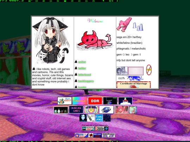
Task: Click the dark game screenshot badge beside DDR
Action: point(110,101)
